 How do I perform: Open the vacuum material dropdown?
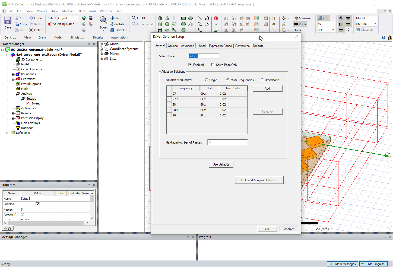[366, 24]
